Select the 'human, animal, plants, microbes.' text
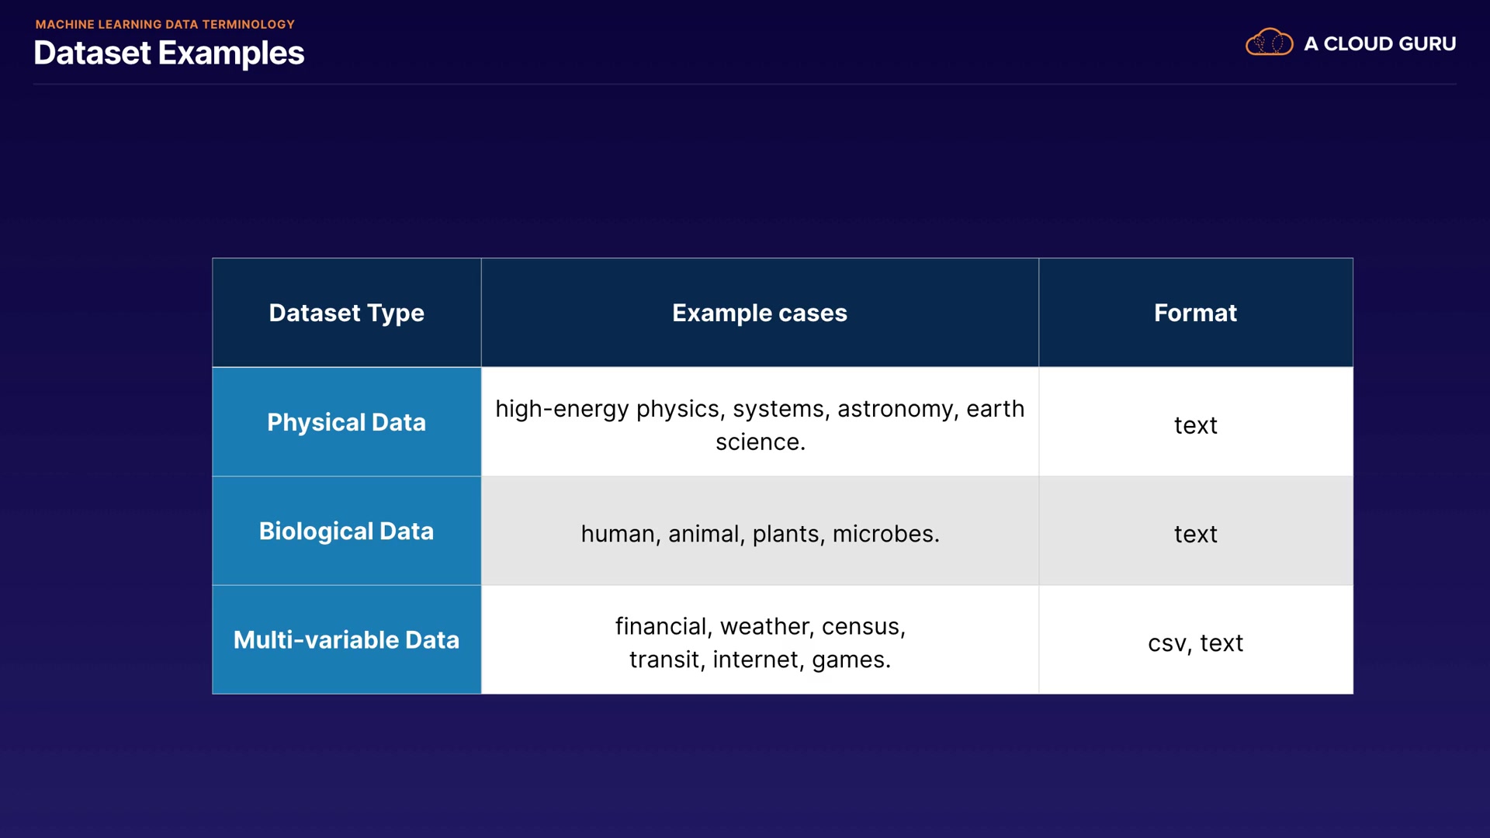The height and width of the screenshot is (838, 1490). (760, 534)
